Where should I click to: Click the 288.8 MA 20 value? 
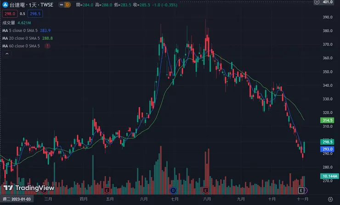point(47,39)
